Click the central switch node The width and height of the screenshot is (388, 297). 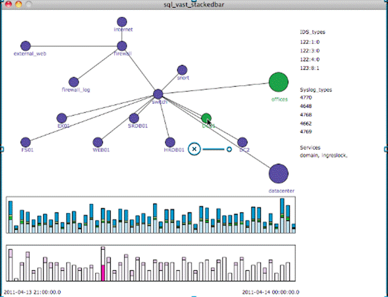(158, 94)
